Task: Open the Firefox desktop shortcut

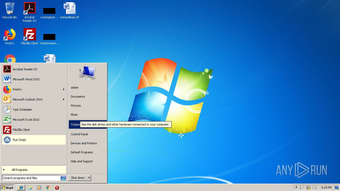Action: (x=10, y=37)
